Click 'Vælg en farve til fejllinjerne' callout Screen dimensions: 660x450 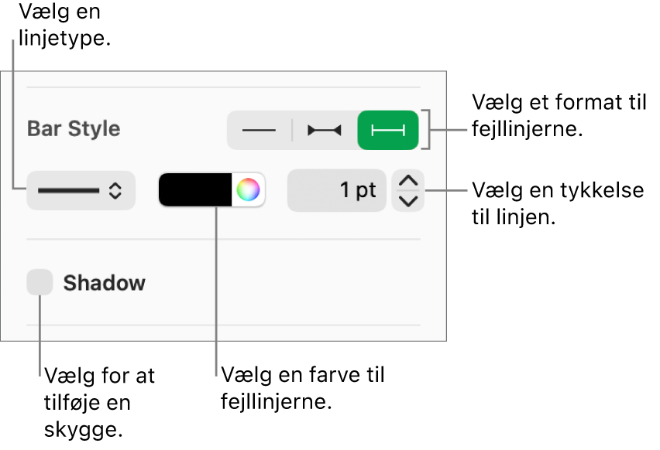pos(303,388)
